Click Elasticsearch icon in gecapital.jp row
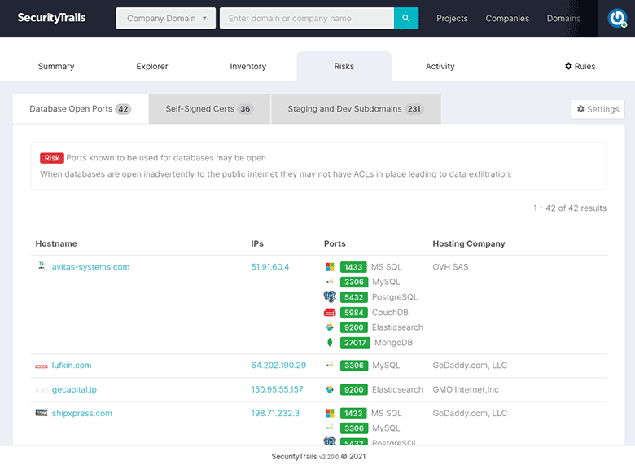Screen dimensions: 635x465 coord(330,389)
